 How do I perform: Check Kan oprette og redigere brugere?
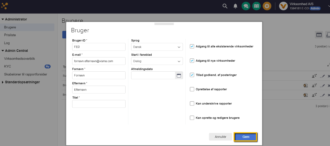click(x=192, y=118)
